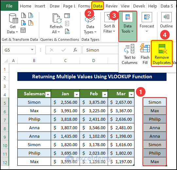177x170 pixels.
Task: Select column C header
Action: [x=65, y=61]
